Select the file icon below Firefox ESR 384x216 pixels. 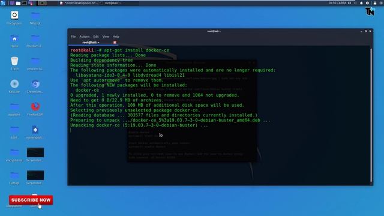[x=35, y=130]
